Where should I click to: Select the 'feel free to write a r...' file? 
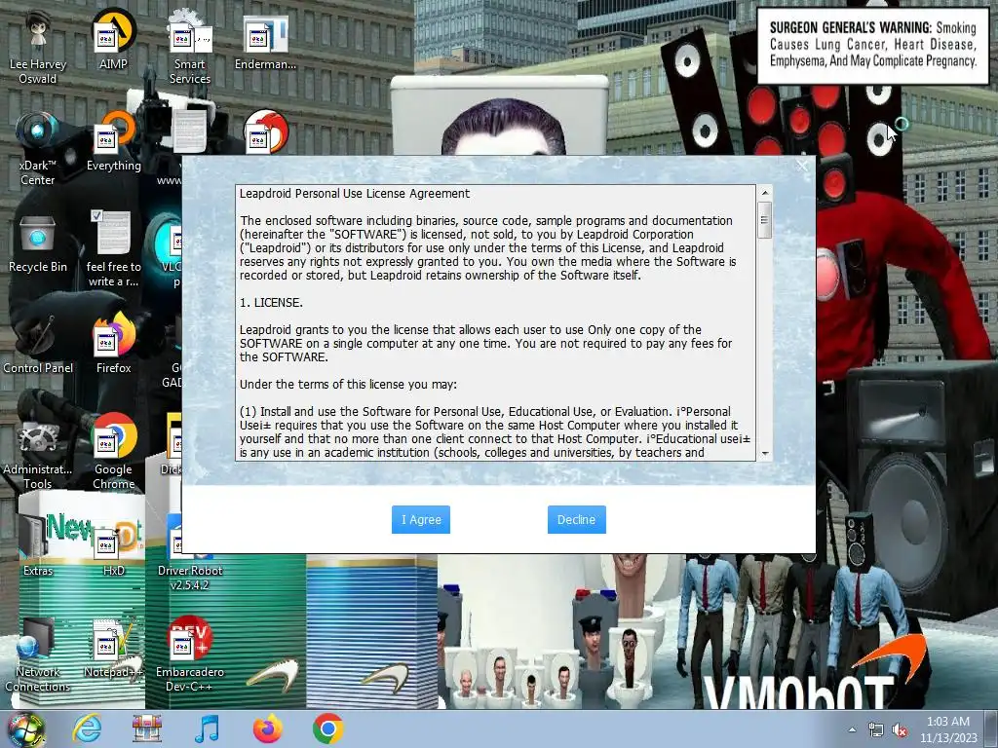(113, 249)
